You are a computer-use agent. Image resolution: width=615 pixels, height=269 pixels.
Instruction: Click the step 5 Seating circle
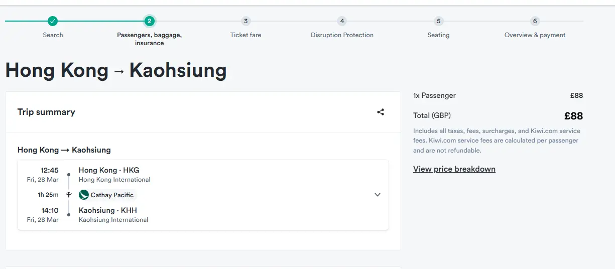coord(438,21)
